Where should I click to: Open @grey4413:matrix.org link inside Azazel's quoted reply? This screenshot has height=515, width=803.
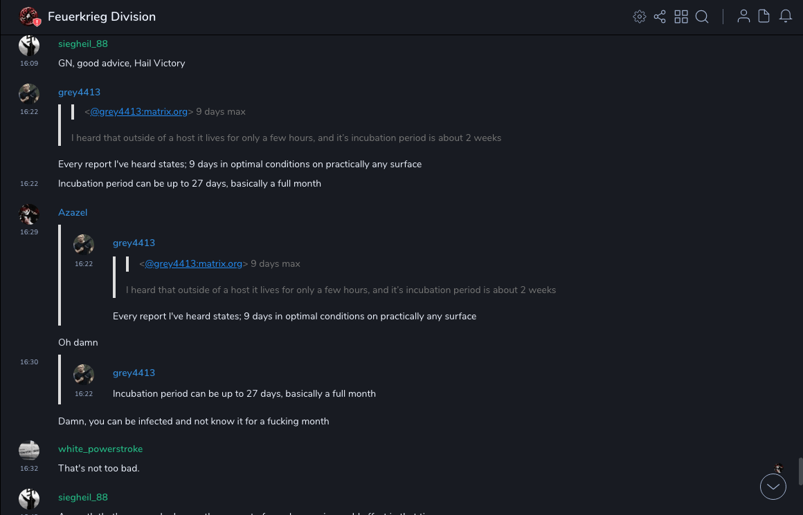pos(194,263)
